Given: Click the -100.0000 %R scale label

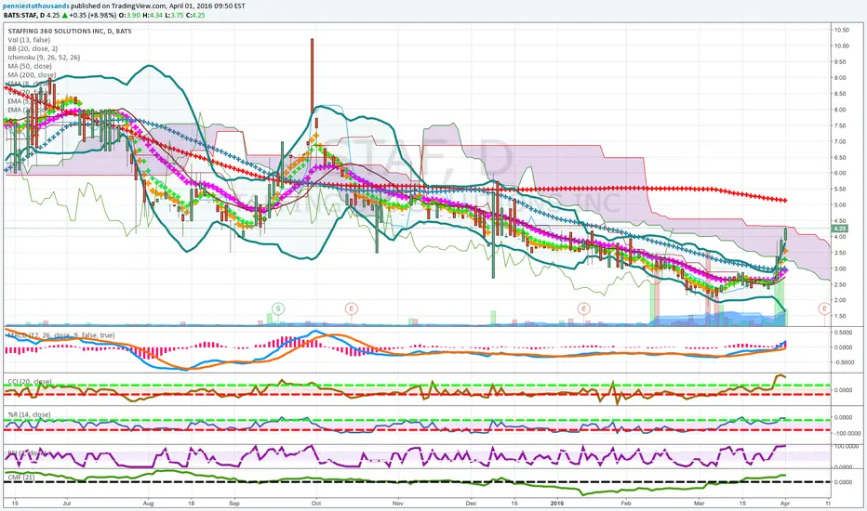Looking at the screenshot, I should point(847,434).
